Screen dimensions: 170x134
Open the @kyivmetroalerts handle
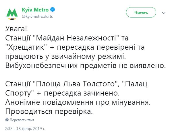point(37,17)
